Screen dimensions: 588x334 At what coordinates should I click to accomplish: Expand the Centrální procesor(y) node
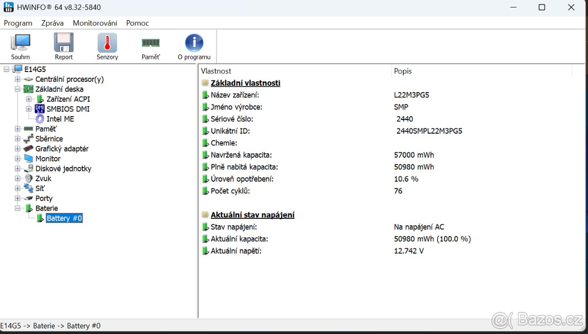coord(18,79)
